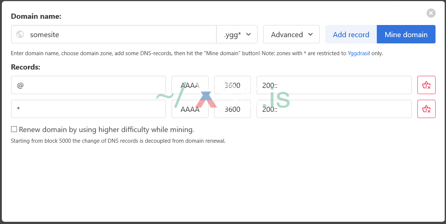Select AAAA type in the second record
Screen dimensions: 446x224
(190, 109)
